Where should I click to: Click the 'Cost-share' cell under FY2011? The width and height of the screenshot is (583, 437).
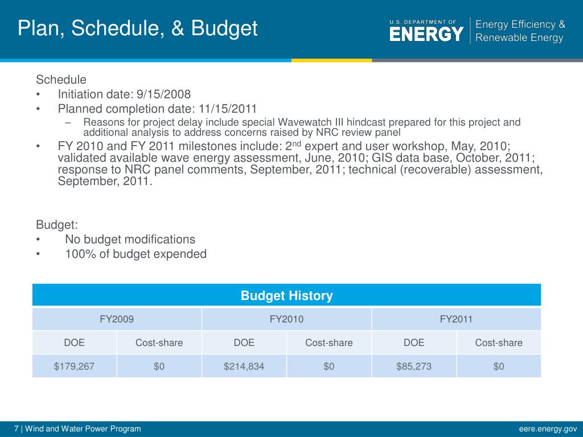[x=499, y=343]
